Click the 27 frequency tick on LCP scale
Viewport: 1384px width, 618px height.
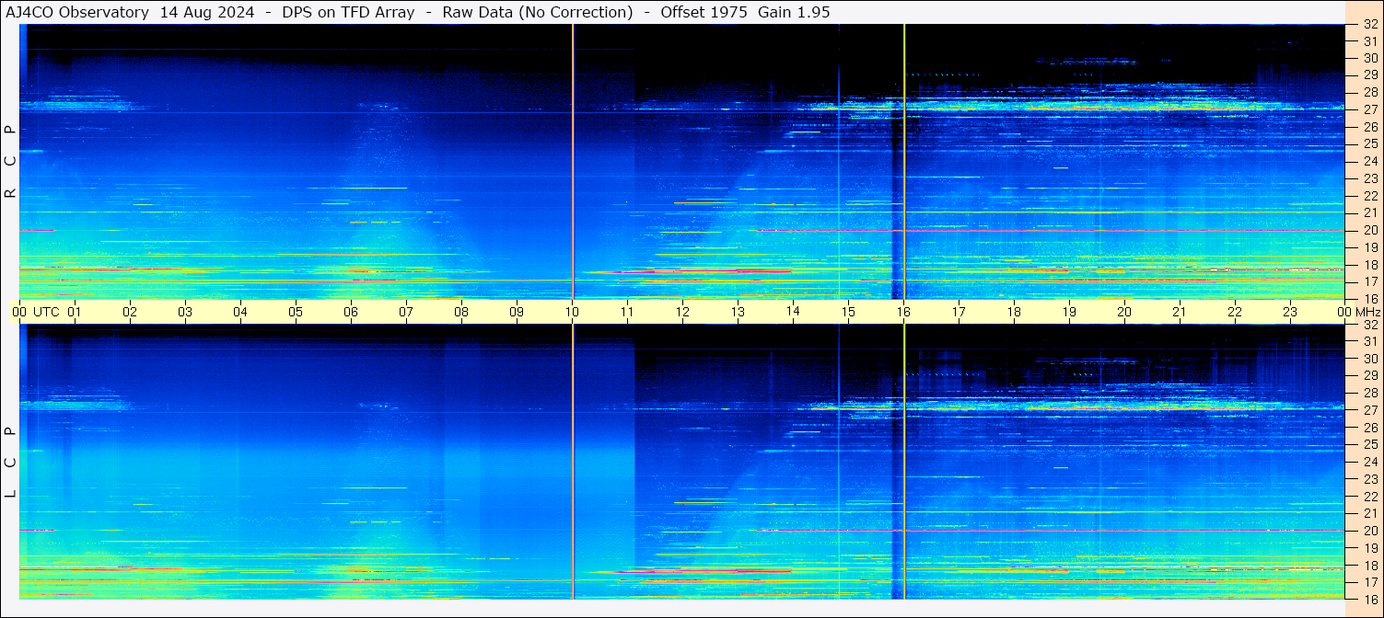(1370, 410)
